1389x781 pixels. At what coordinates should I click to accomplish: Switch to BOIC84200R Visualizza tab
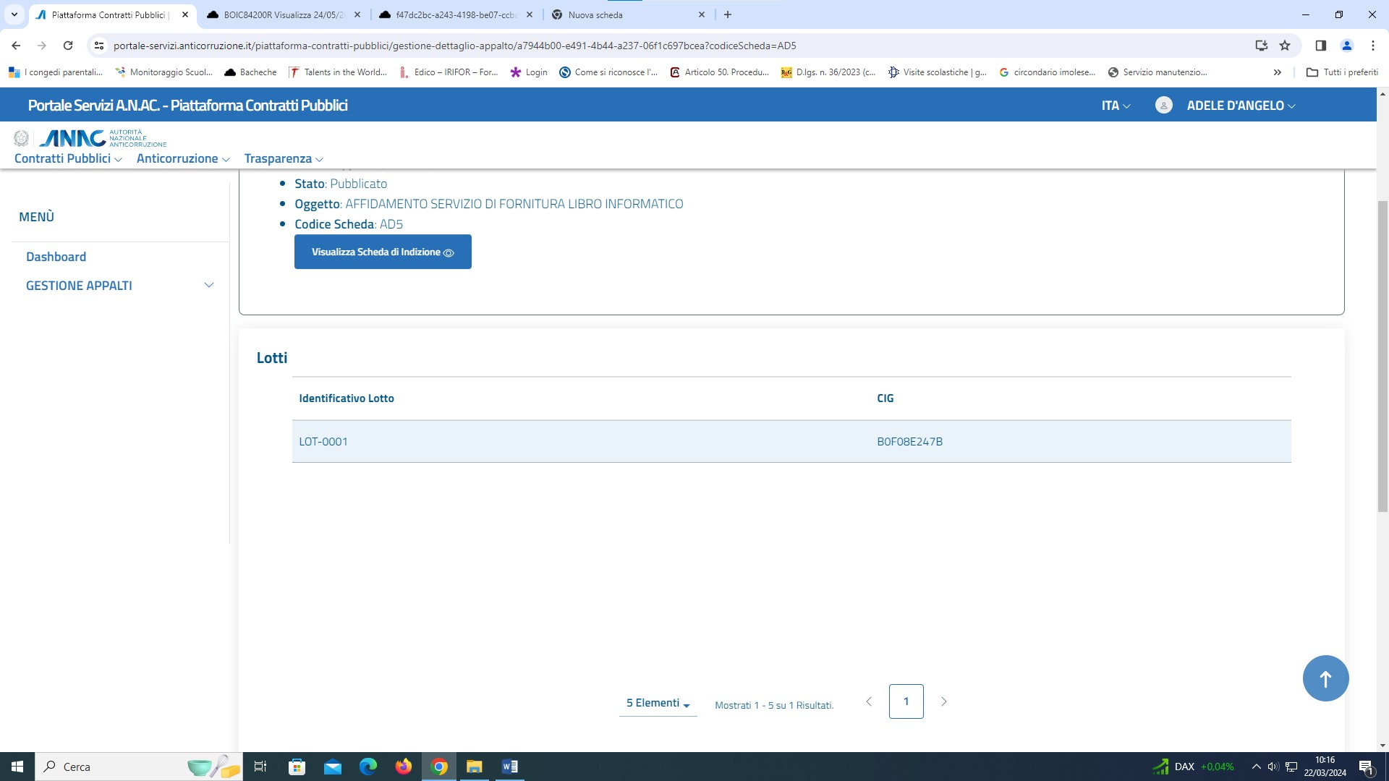(284, 14)
